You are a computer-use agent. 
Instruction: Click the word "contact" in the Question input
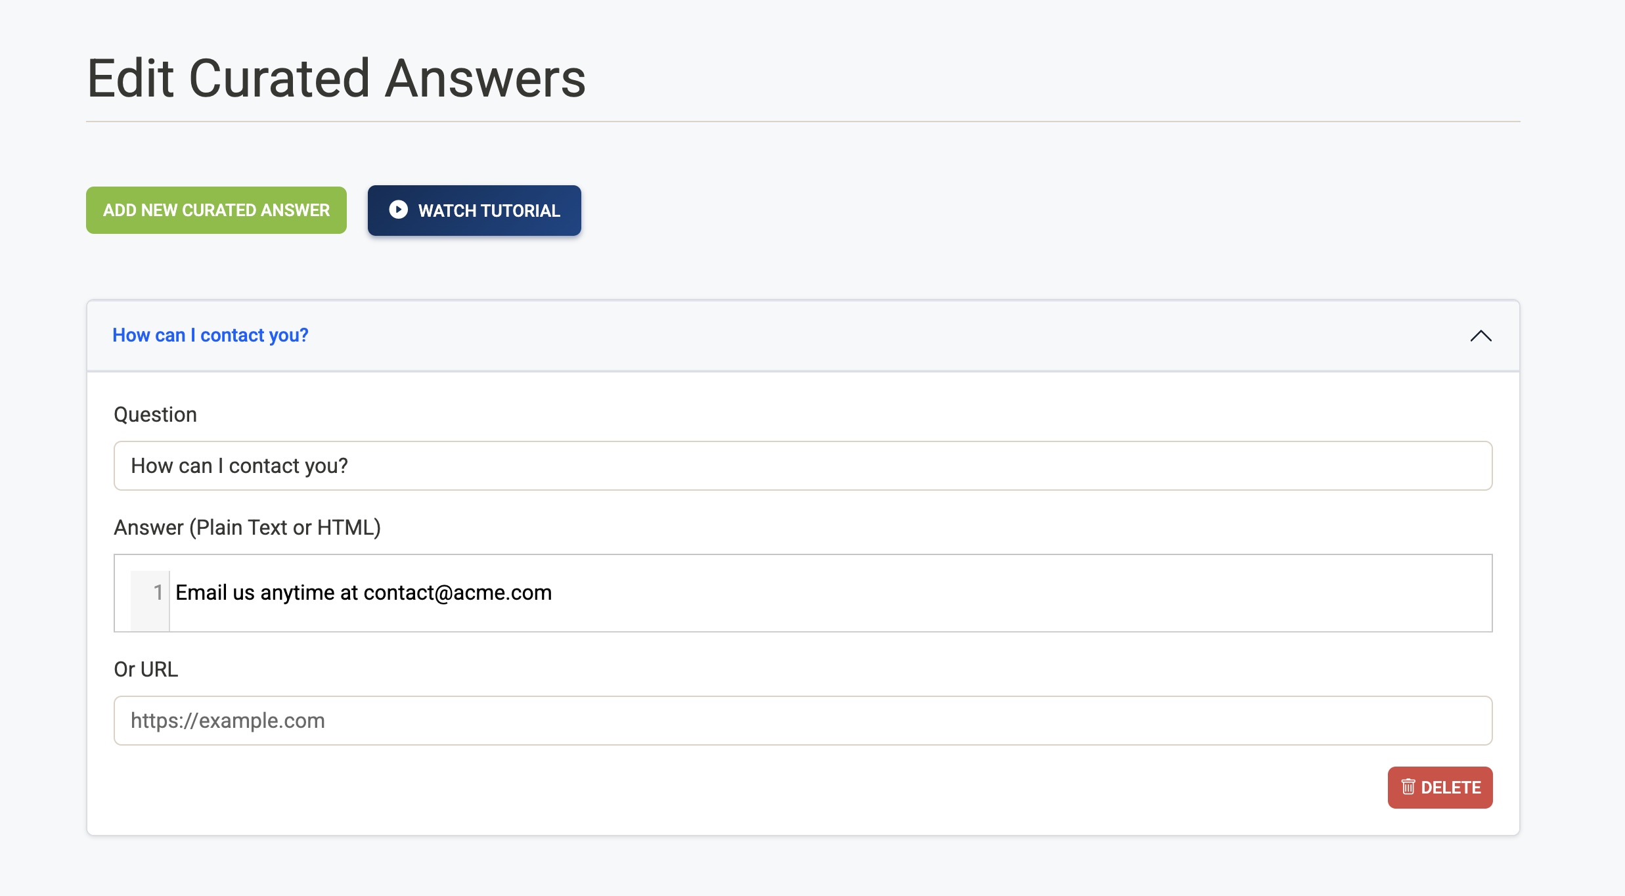(x=264, y=466)
